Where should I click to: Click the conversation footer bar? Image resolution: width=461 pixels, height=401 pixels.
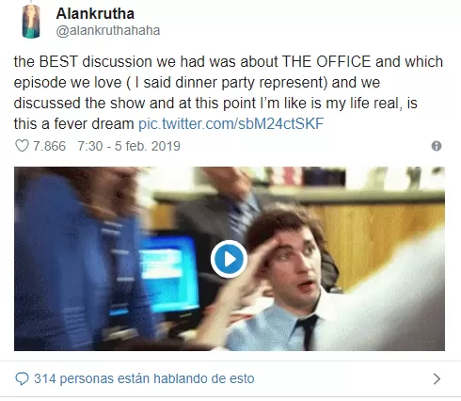click(230, 379)
